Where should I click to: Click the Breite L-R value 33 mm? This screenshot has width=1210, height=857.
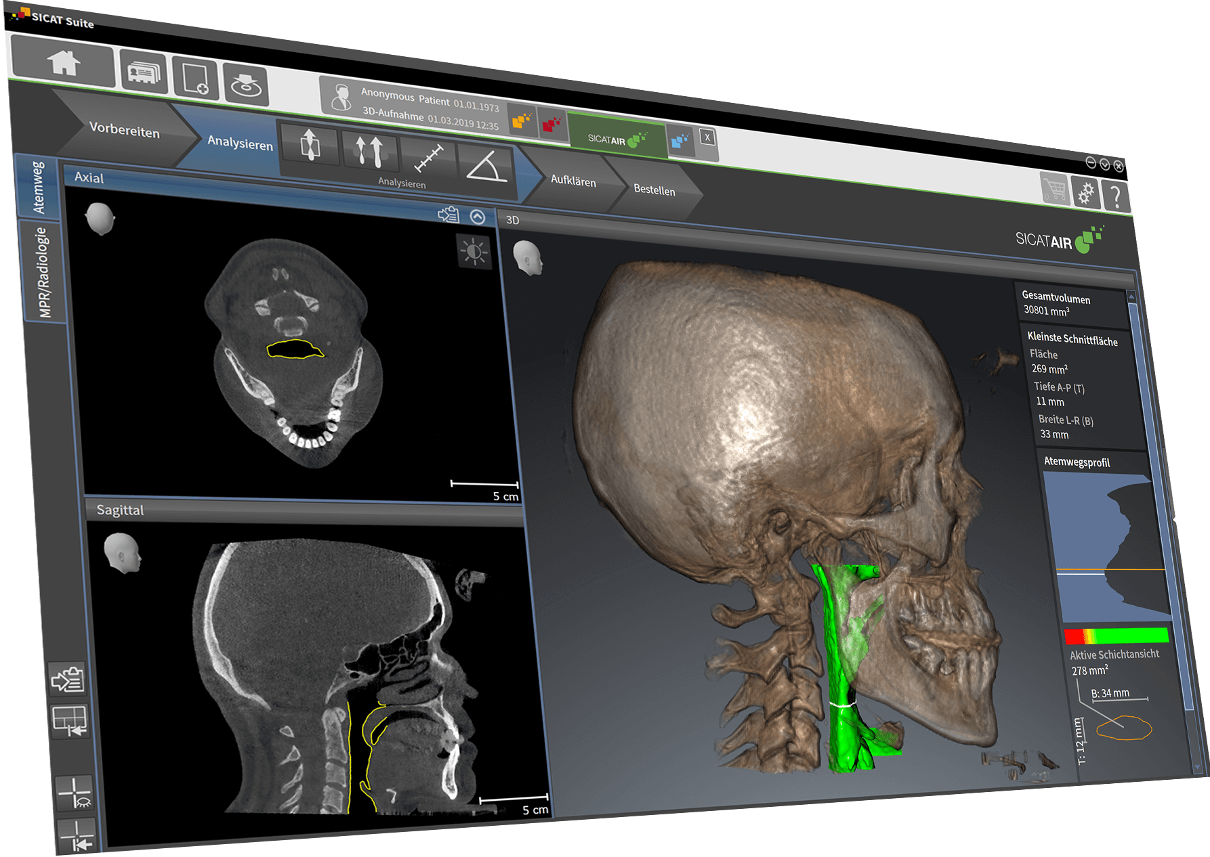point(1054,434)
